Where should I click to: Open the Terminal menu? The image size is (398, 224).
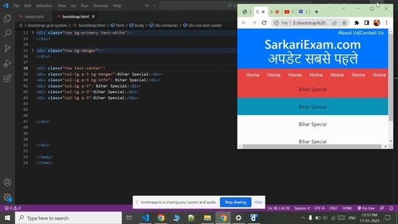(100, 6)
